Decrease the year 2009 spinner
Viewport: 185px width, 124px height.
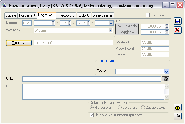[x=88, y=24]
